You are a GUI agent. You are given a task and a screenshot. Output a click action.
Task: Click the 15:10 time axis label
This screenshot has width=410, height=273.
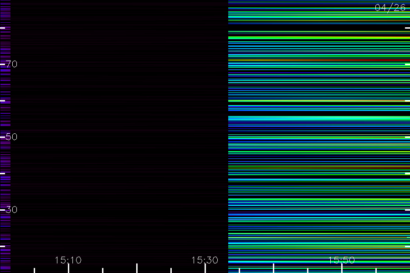tap(68, 260)
